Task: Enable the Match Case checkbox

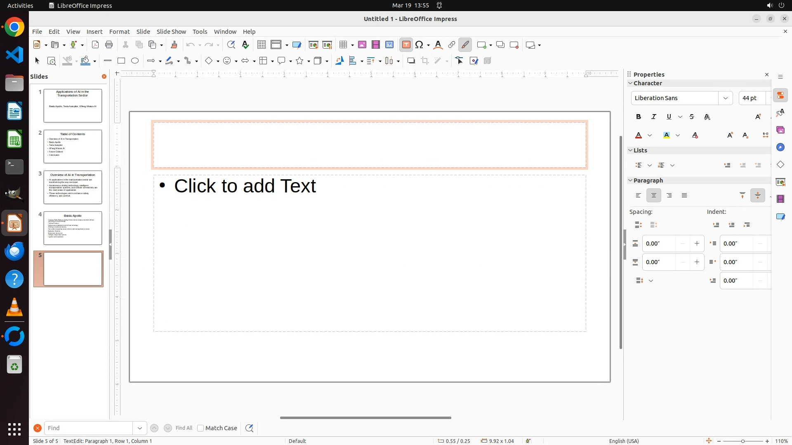Action: (x=200, y=428)
